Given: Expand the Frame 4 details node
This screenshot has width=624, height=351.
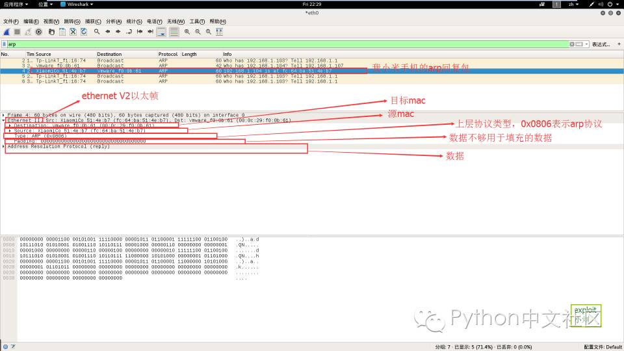Looking at the screenshot, I should coord(4,115).
